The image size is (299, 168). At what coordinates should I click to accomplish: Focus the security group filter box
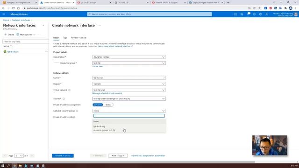(129, 116)
